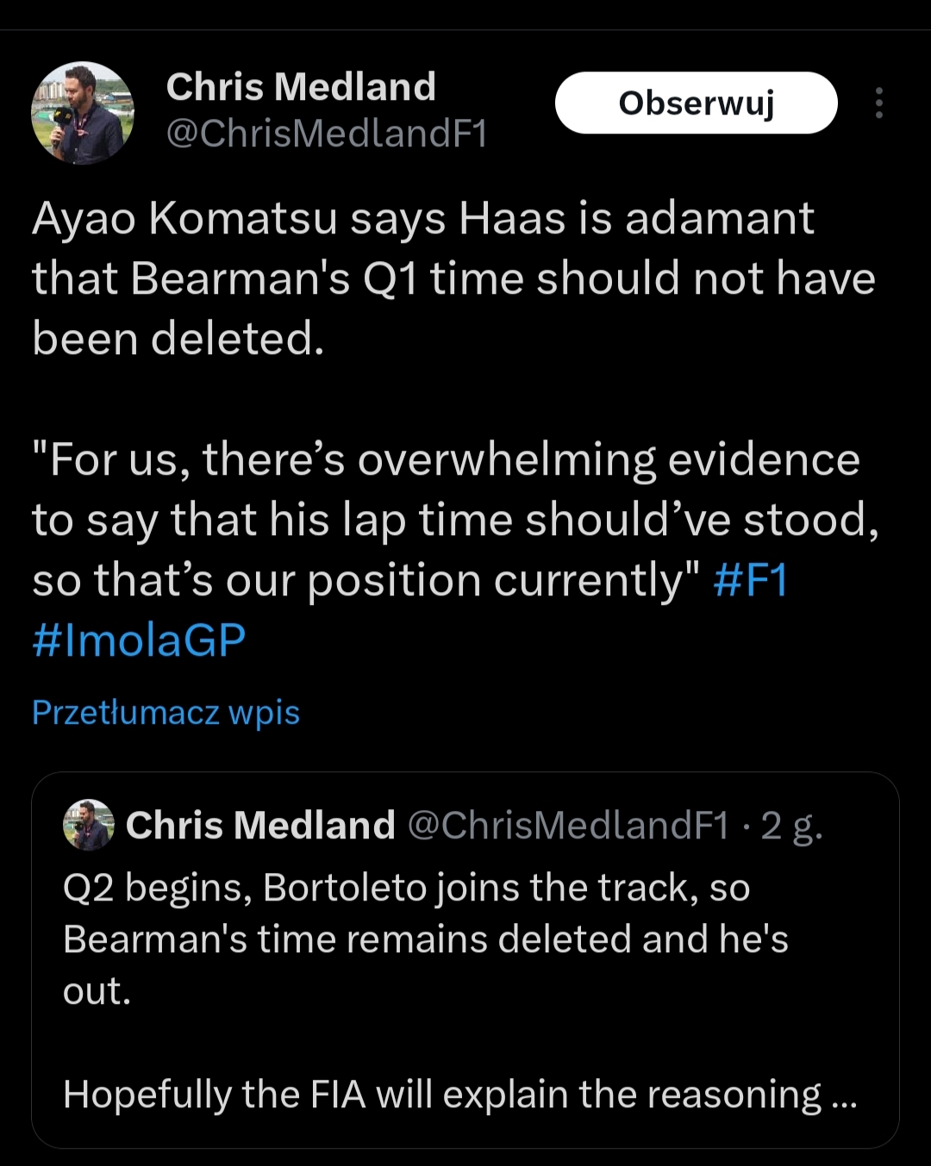Tap the small avatar in quoted post
The width and height of the screenshot is (931, 1166).
[x=88, y=825]
